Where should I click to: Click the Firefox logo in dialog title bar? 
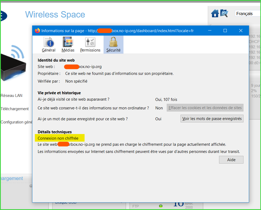(x=37, y=31)
